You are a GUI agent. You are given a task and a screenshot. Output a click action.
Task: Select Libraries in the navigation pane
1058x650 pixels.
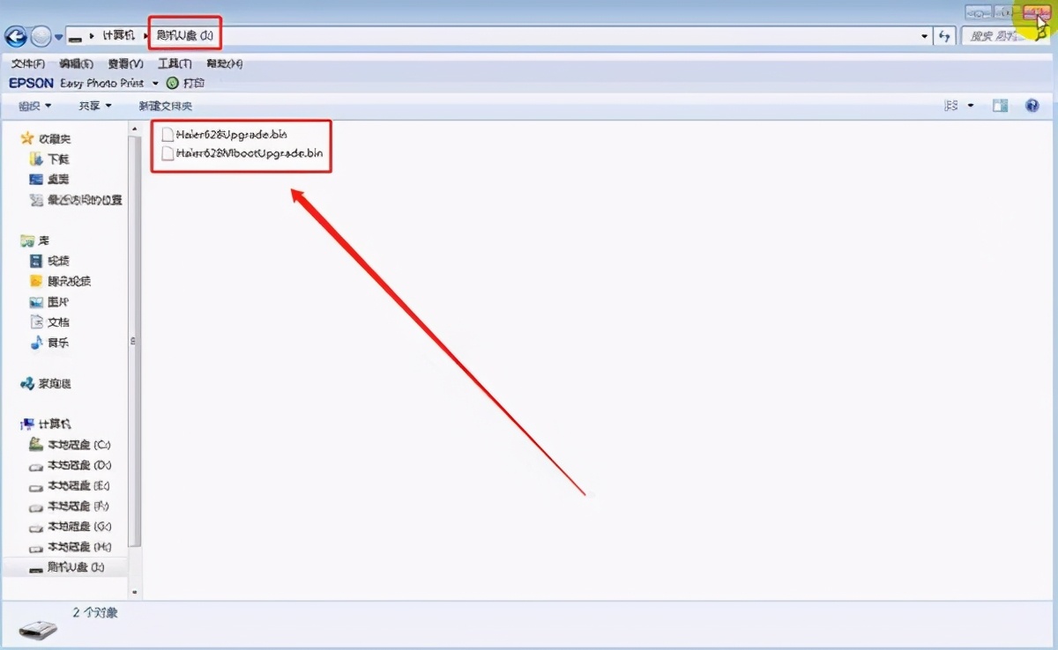pos(35,240)
